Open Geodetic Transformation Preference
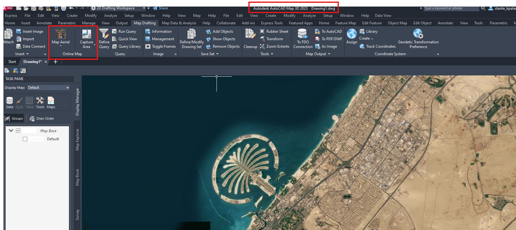This screenshot has height=230, width=516. coord(418,39)
